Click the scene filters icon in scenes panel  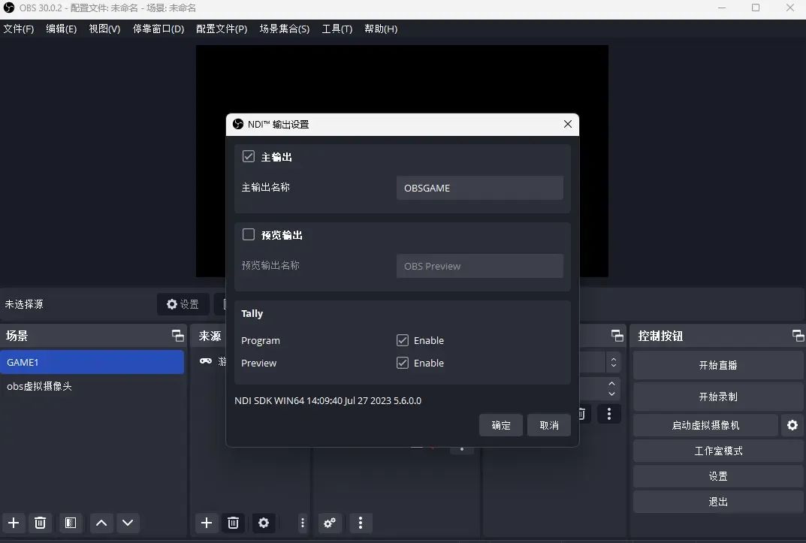pyautogui.click(x=71, y=523)
